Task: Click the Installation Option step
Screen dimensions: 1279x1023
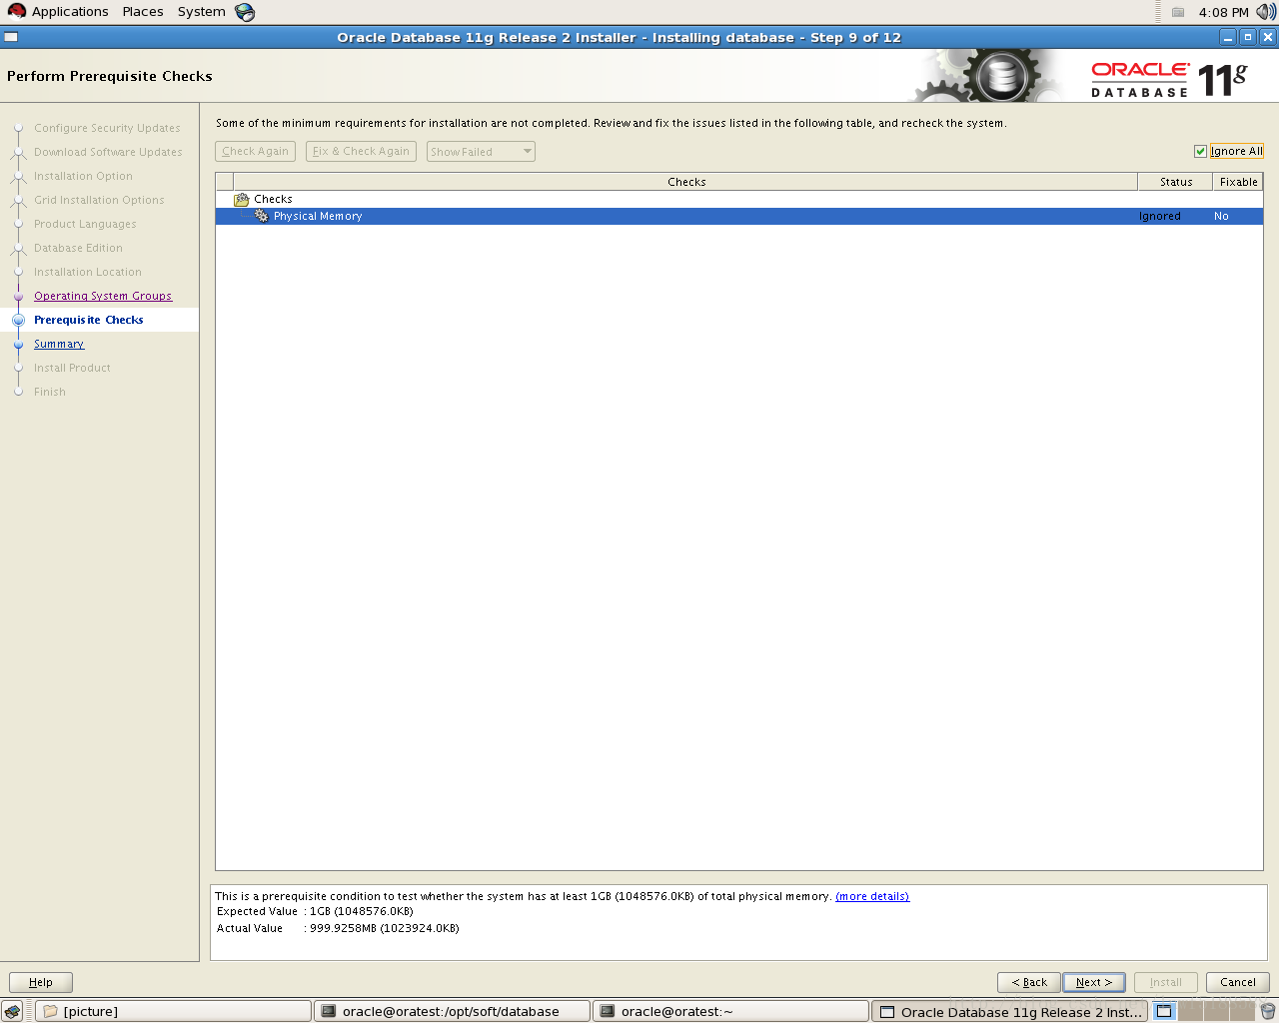Action: click(83, 176)
